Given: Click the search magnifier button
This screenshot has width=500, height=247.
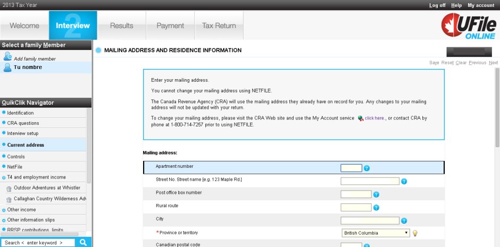Looking at the screenshot, I should tap(83, 243).
